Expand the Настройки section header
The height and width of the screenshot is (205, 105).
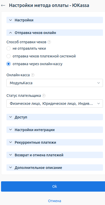[x=55, y=20]
